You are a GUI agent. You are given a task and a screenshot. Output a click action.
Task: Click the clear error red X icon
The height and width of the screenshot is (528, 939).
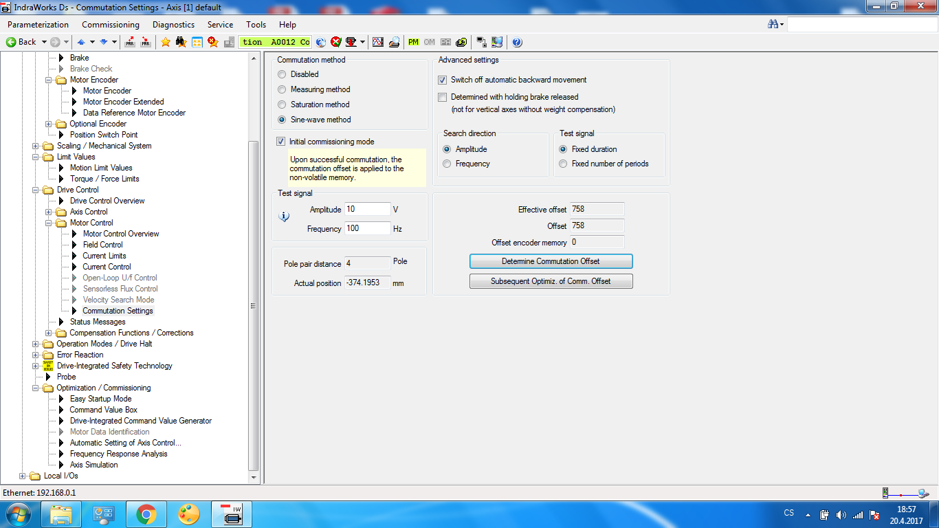tap(336, 42)
